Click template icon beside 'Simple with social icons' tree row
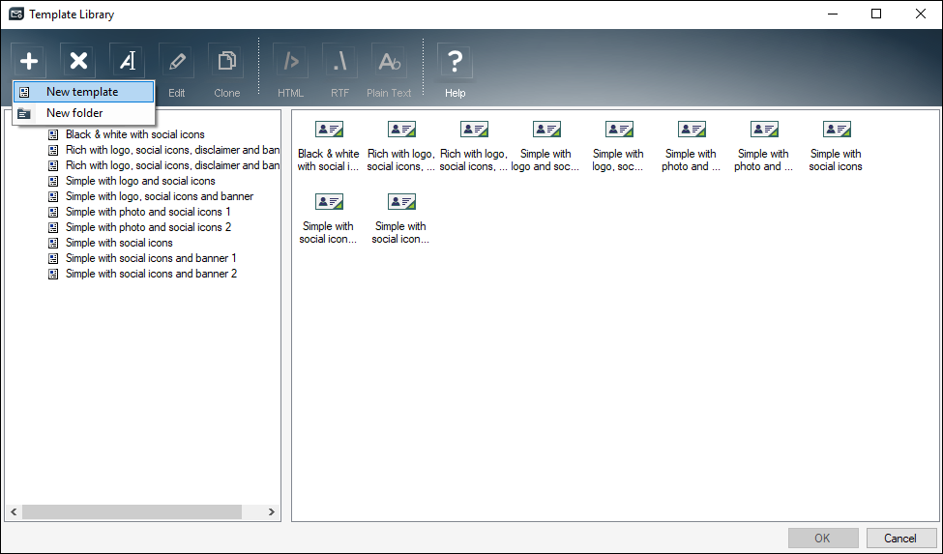 pyautogui.click(x=53, y=243)
